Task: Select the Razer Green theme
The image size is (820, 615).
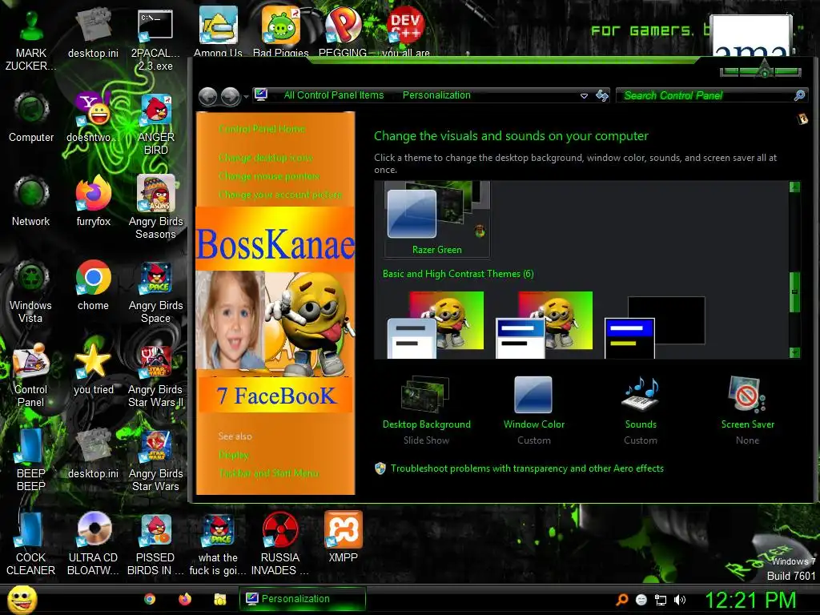Action: (x=436, y=219)
